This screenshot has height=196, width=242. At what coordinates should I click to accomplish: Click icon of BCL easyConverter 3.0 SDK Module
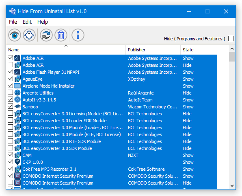(x=17, y=148)
